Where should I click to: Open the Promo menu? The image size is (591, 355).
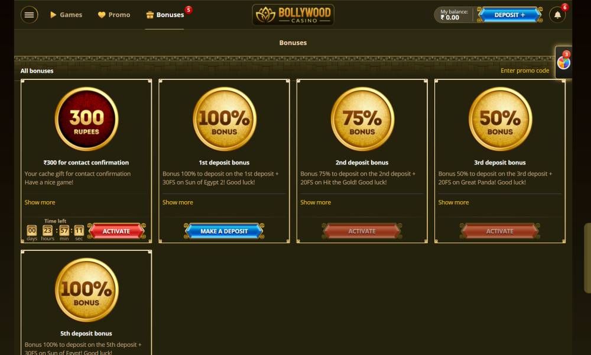click(x=114, y=15)
